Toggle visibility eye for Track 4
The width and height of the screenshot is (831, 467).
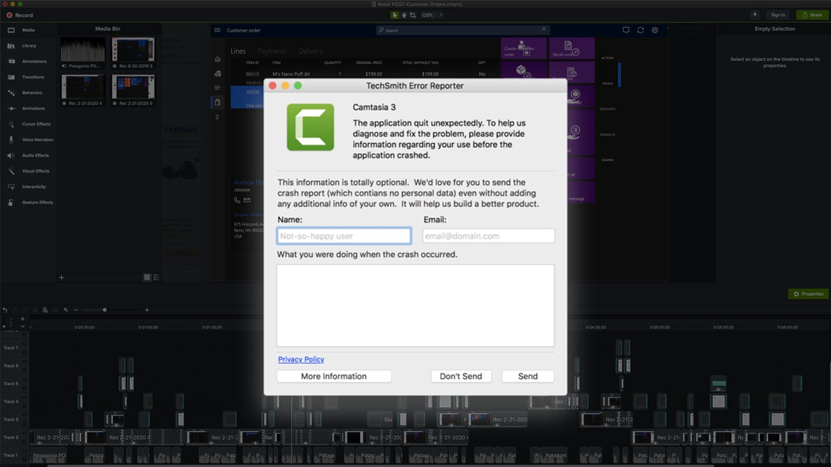coord(25,396)
